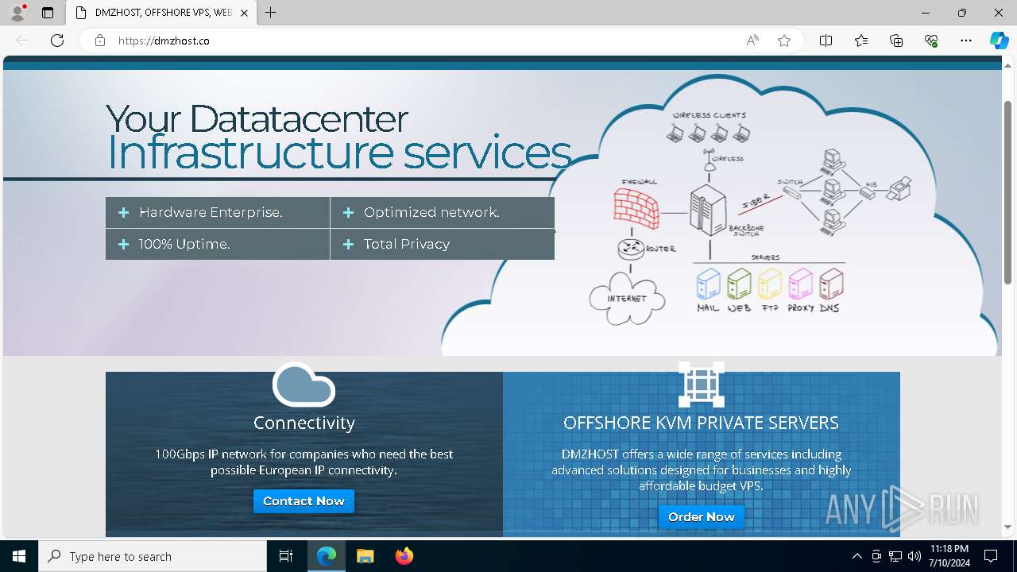Activate Read aloud icon in address bar

click(x=752, y=41)
